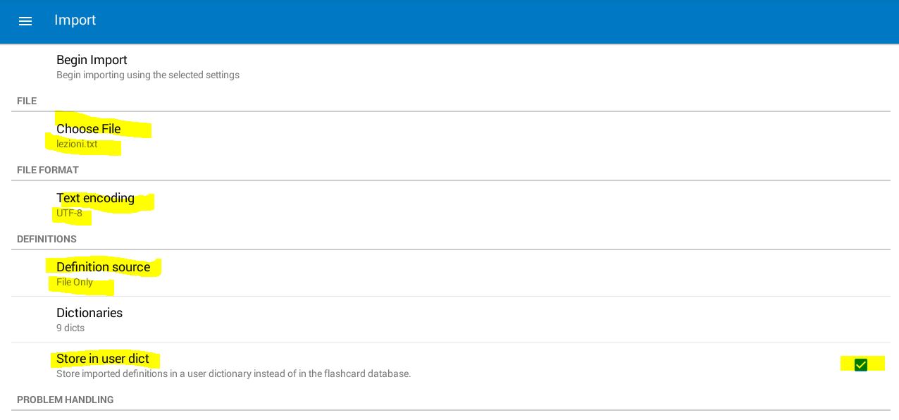Click the FILE section header
The image size is (899, 420).
27,101
